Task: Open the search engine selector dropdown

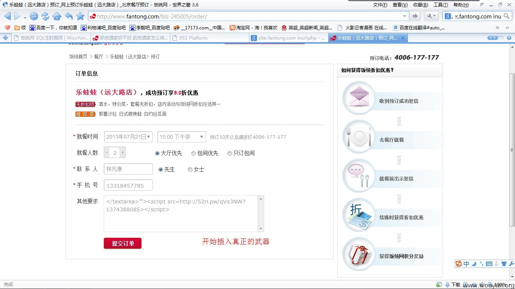Action: (448, 16)
